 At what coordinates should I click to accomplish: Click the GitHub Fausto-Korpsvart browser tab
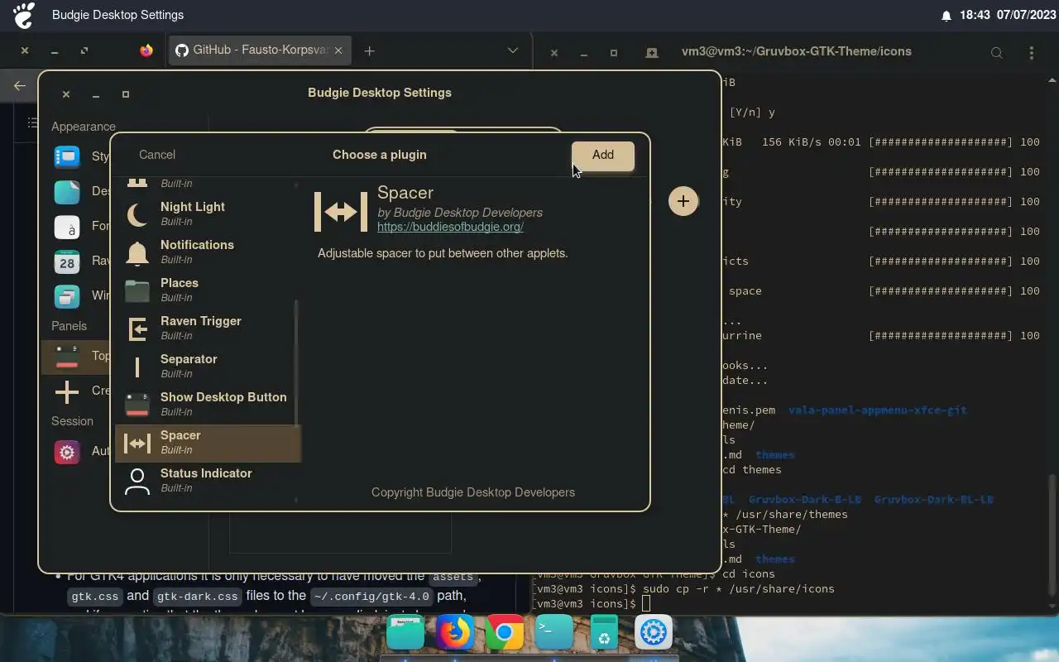tap(260, 50)
